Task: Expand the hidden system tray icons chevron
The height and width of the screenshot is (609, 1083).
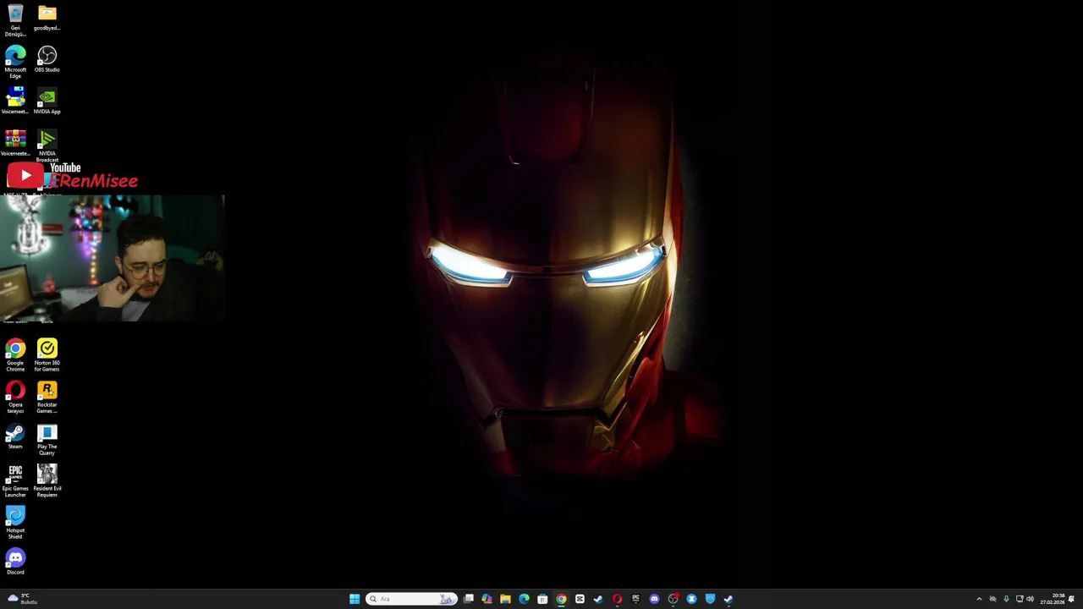Action: [979, 599]
